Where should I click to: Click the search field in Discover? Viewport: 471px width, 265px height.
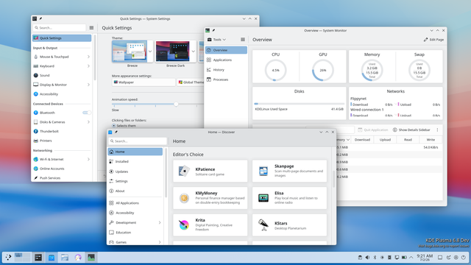click(x=138, y=141)
